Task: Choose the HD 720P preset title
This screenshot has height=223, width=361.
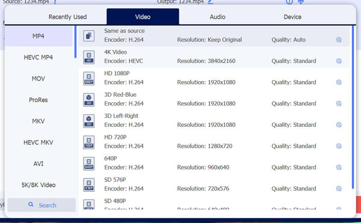Action: 115,137
